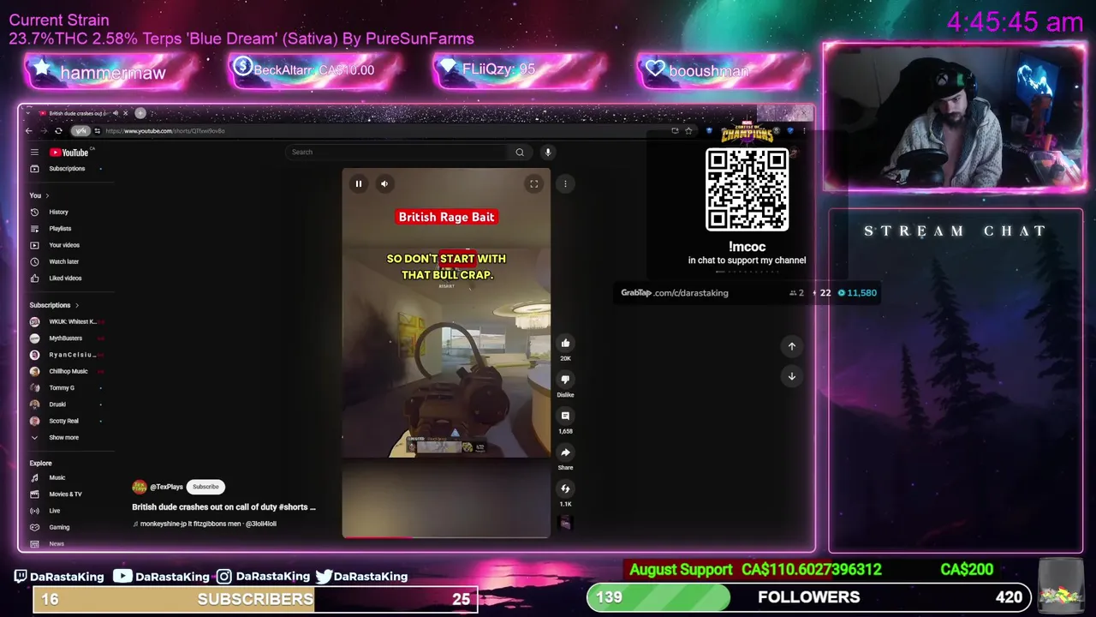Open Subscriptions in YouTube sidebar
This screenshot has width=1096, height=617.
(x=67, y=169)
